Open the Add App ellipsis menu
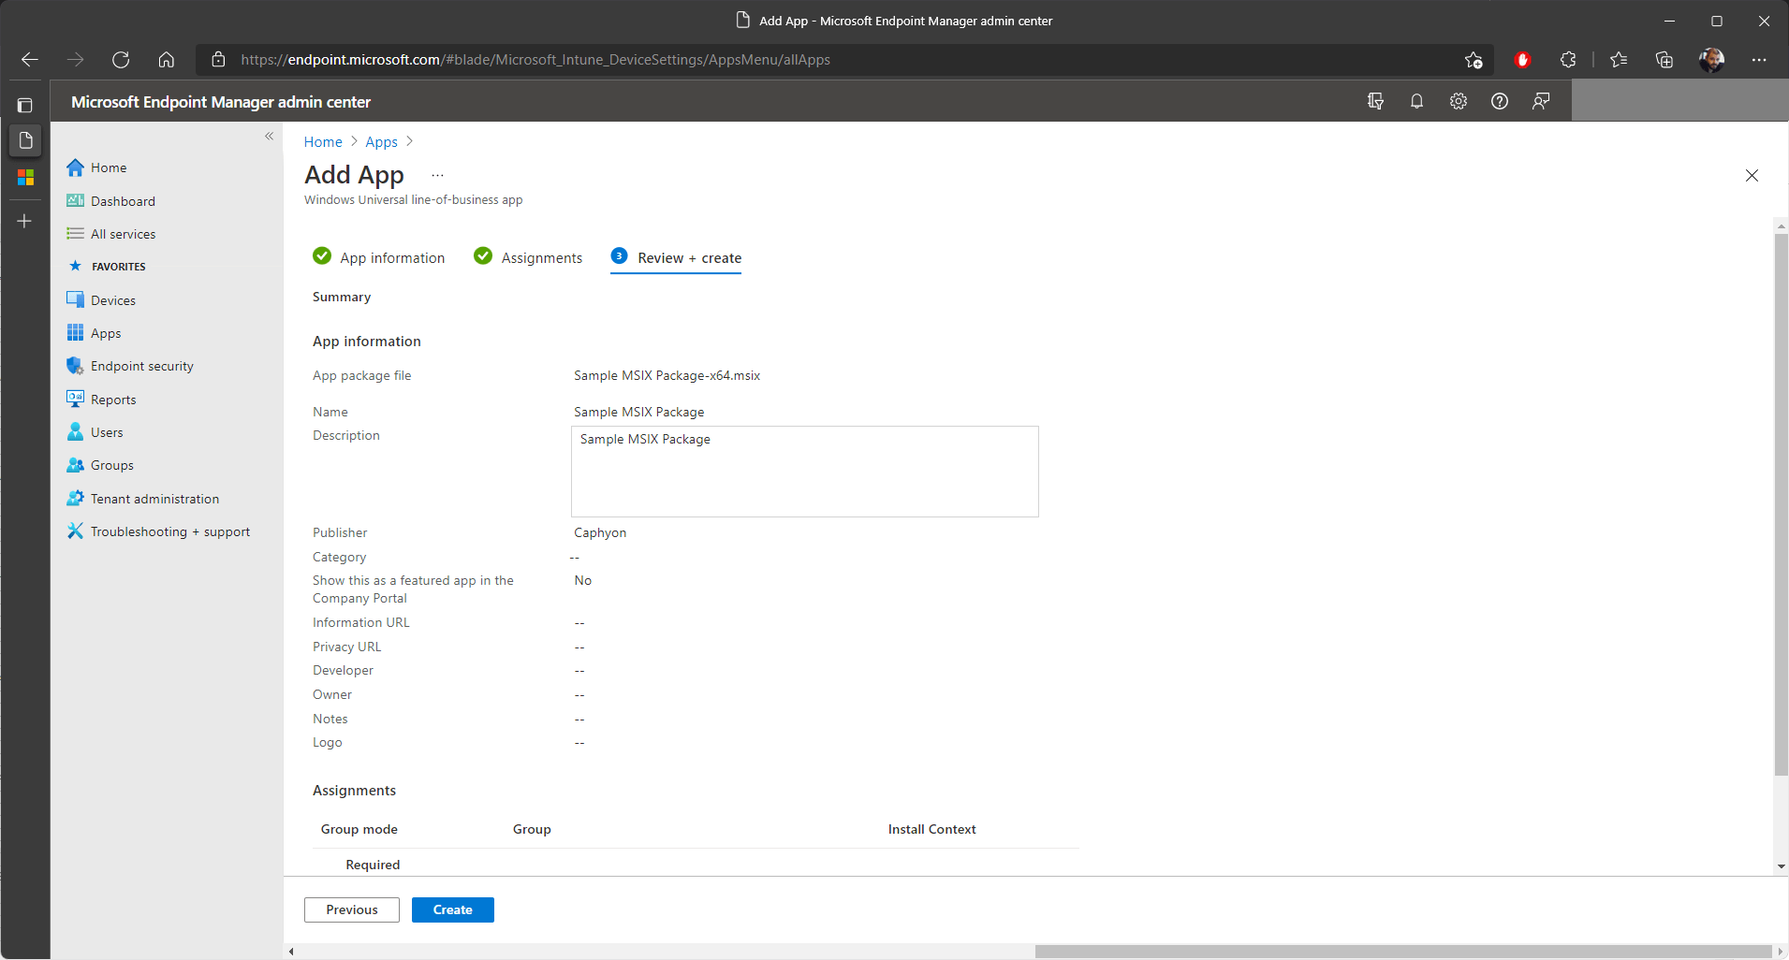Image resolution: width=1789 pixels, height=960 pixels. (x=437, y=175)
